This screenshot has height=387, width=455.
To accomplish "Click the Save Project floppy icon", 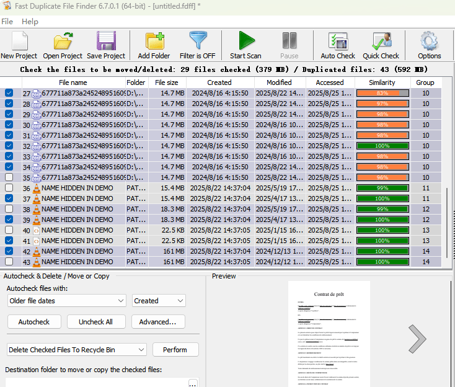I will (106, 41).
